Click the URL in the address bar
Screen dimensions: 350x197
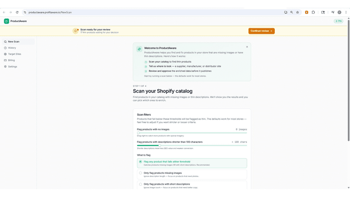[x=50, y=12]
